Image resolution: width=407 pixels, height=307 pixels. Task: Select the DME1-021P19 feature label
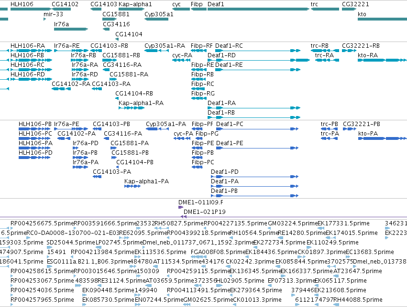point(205,212)
